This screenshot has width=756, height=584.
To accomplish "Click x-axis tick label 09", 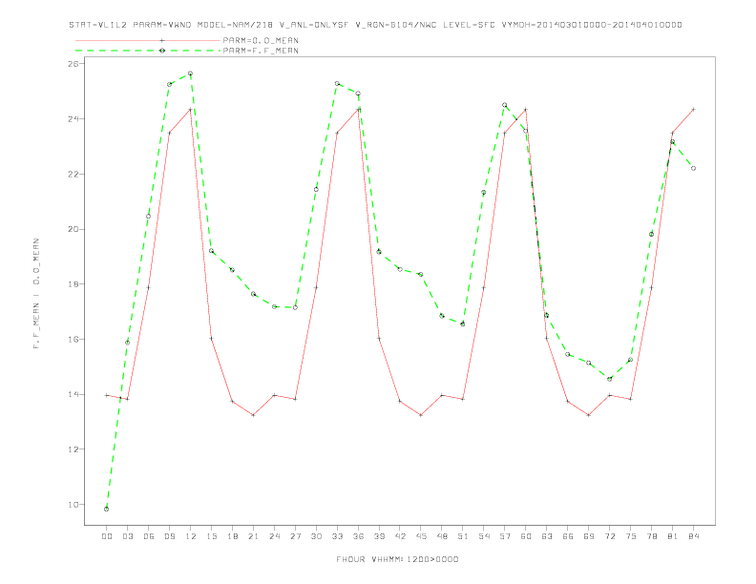I will coord(169,536).
